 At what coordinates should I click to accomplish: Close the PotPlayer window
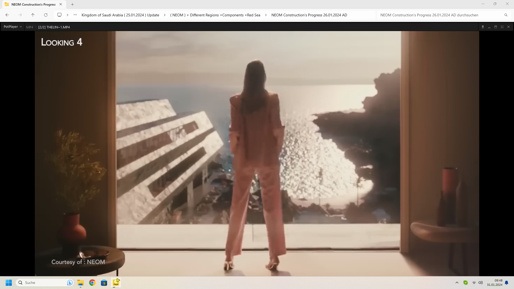(x=508, y=27)
